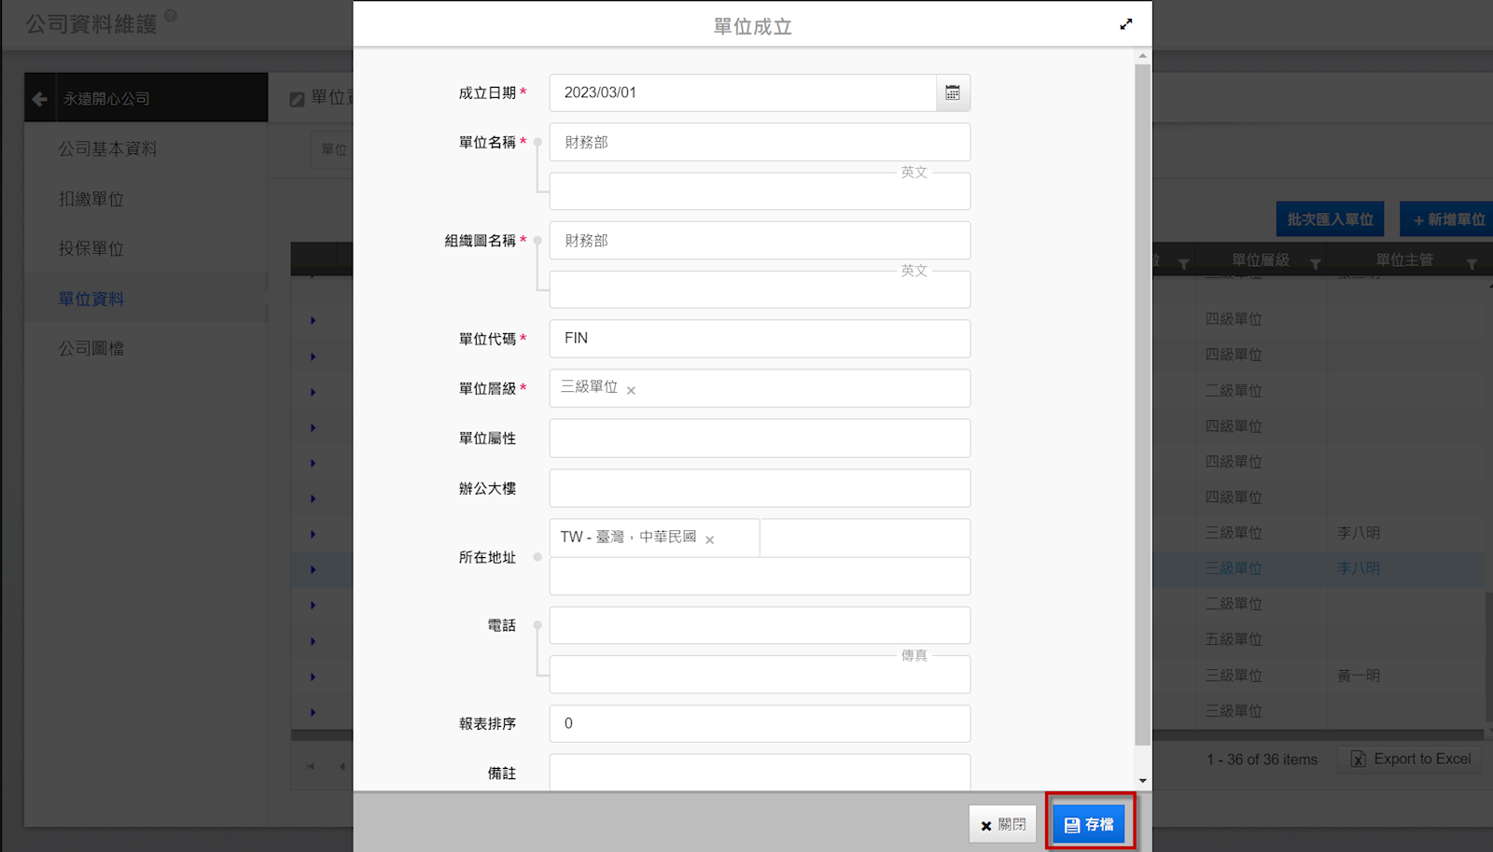The image size is (1493, 852).
Task: Expand the first visible row arrow in grid
Action: coord(313,321)
